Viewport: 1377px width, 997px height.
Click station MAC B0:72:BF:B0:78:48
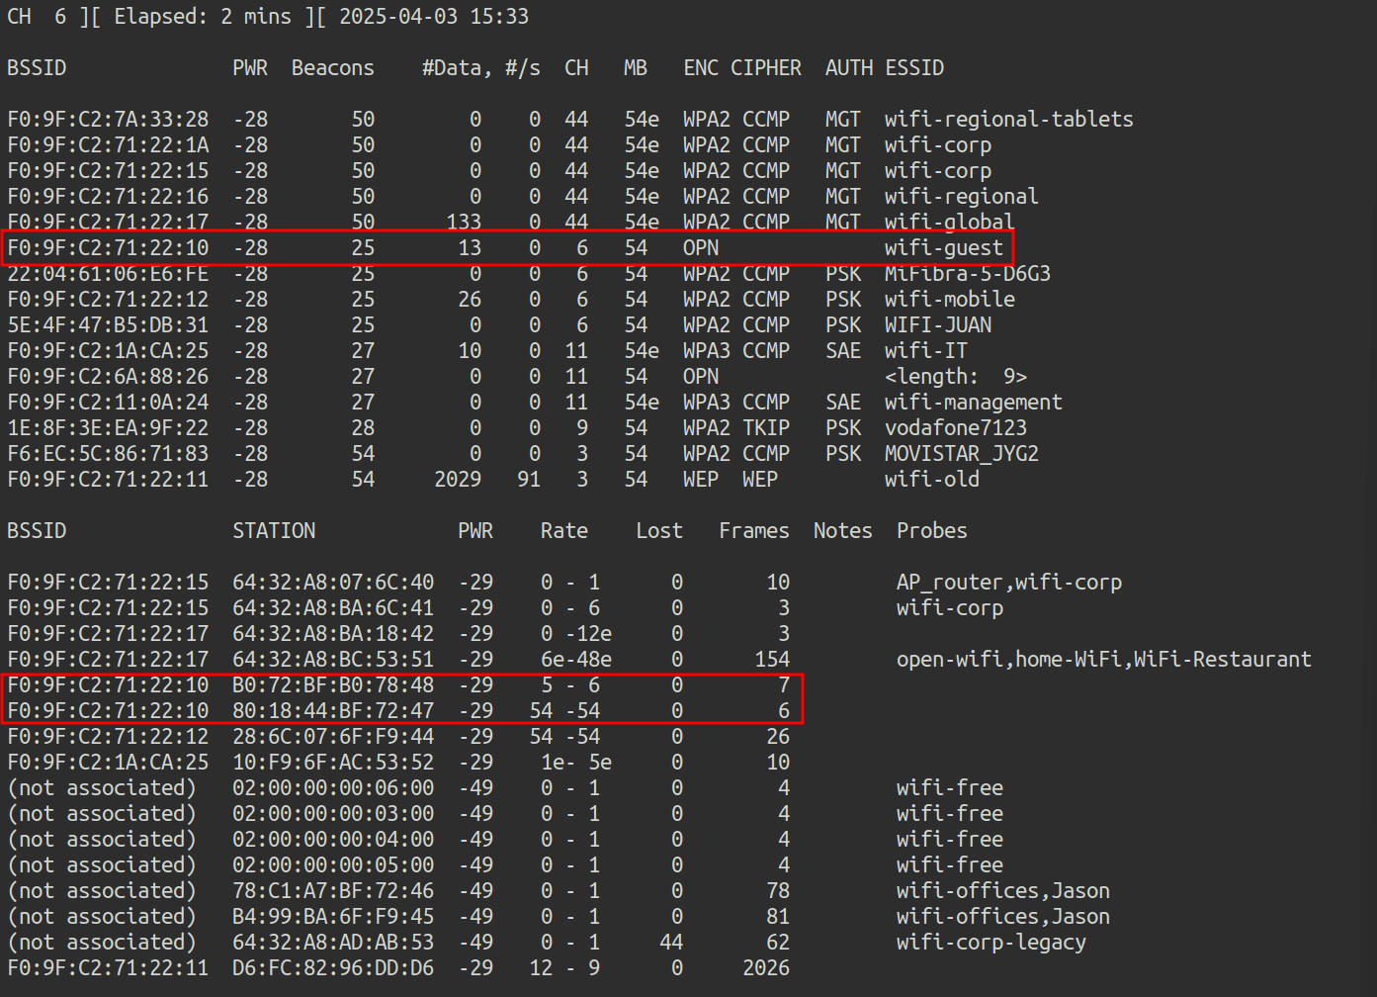coord(333,685)
